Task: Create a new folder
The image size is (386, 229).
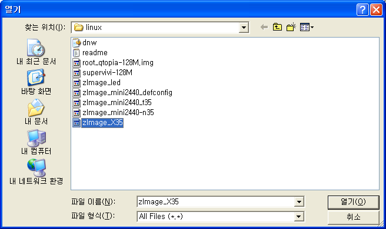Action: pyautogui.click(x=291, y=27)
